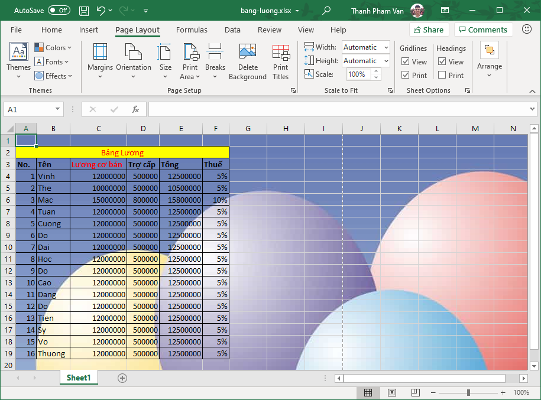Switch to Page Layout view icon

(x=392, y=392)
